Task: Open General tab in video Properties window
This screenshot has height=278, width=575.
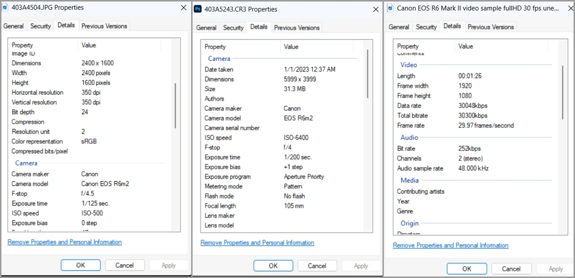Action: [x=399, y=27]
